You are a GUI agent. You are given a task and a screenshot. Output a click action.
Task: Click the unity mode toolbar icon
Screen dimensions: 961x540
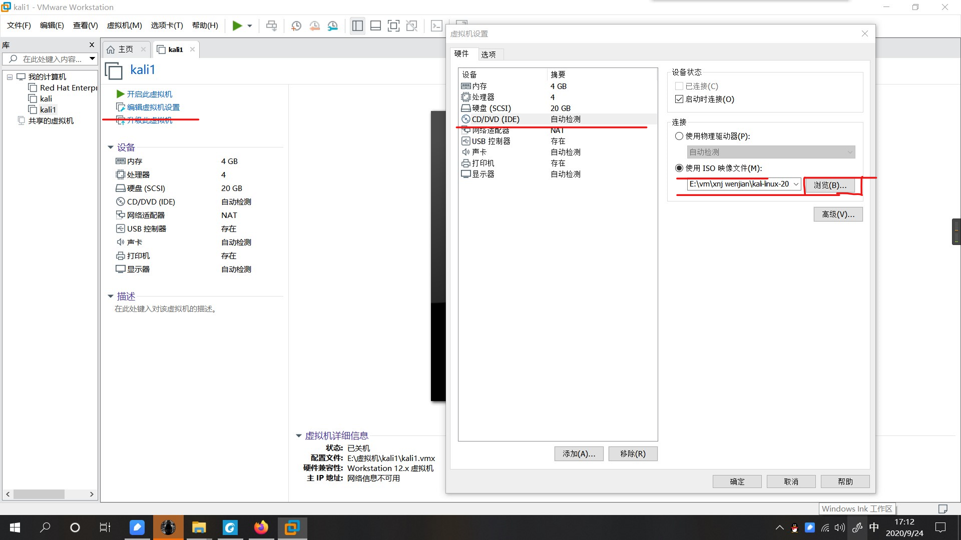411,25
